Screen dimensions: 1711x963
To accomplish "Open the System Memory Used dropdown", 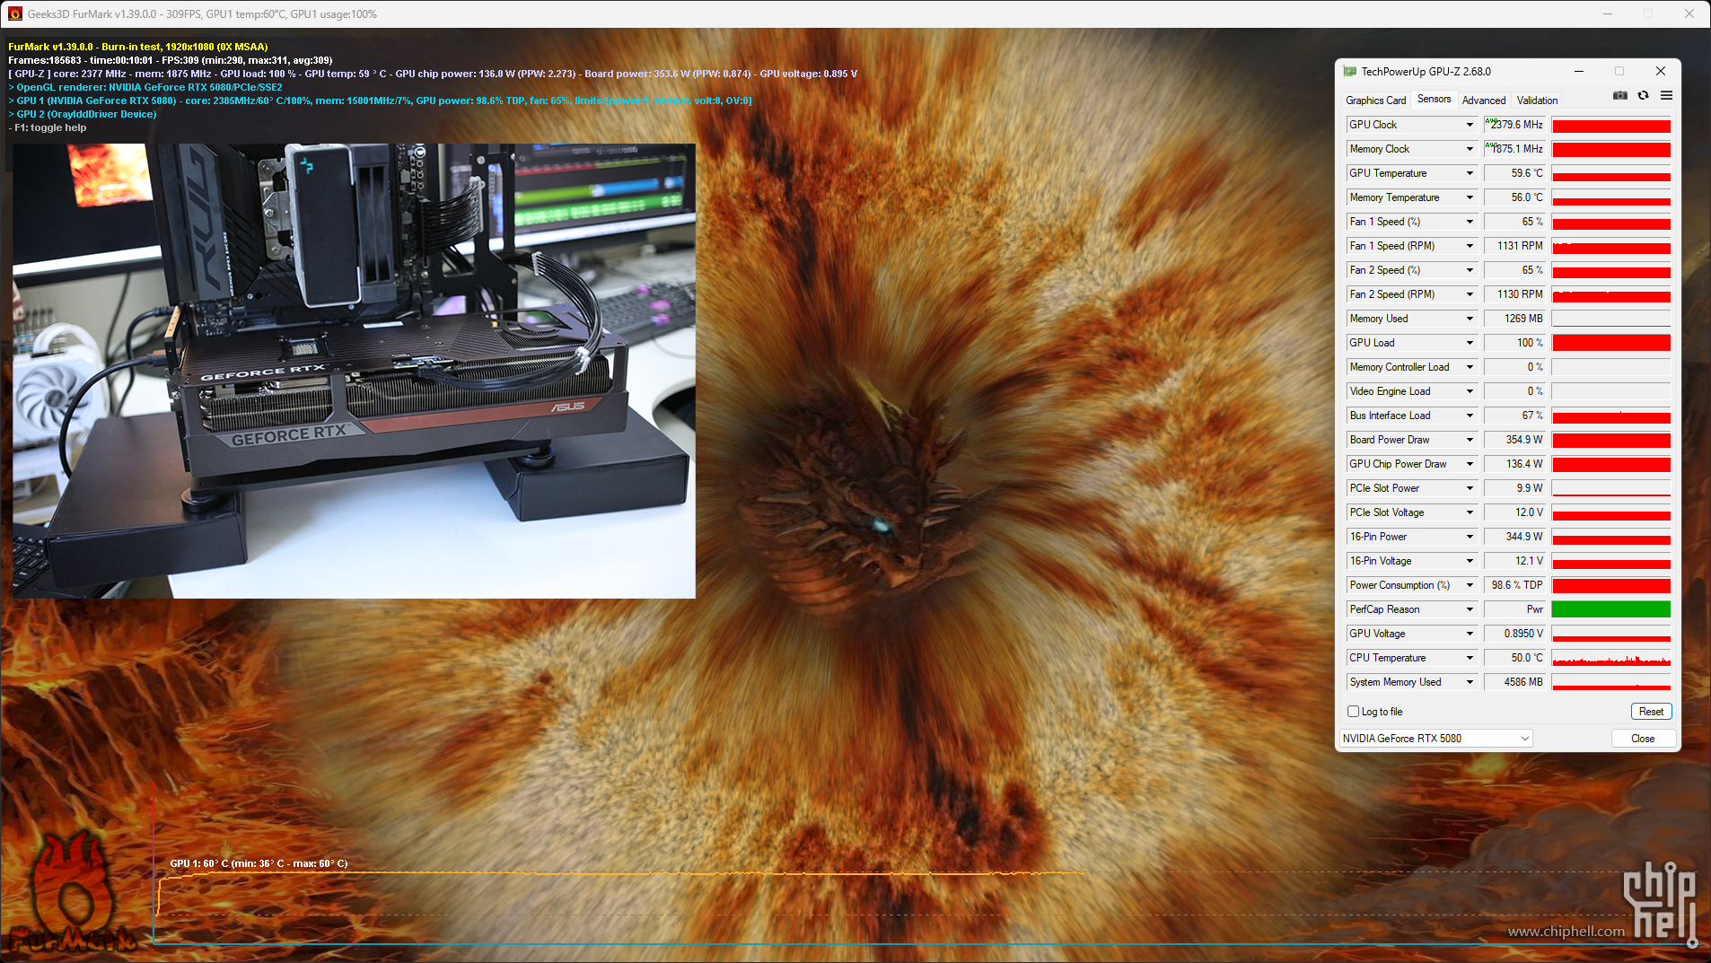I will click(1470, 682).
